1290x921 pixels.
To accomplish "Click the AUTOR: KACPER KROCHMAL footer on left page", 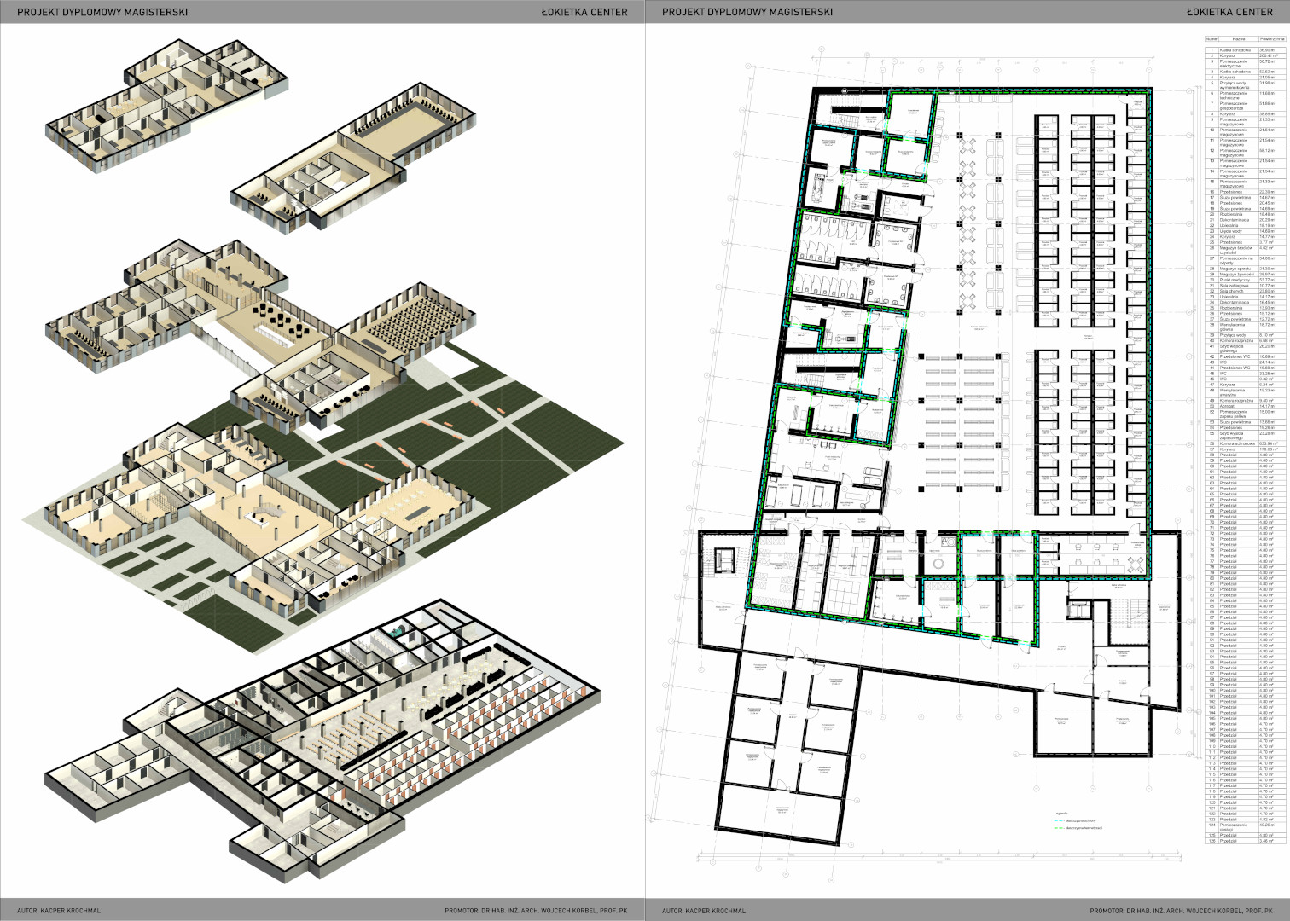I will pyautogui.click(x=59, y=911).
